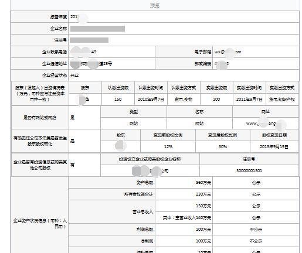The width and height of the screenshot is (302, 253).
Task: Select the 报告年度 label
Action: tap(59, 17)
